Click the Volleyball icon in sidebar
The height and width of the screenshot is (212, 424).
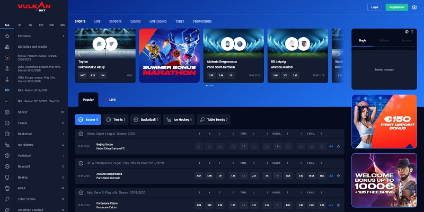7,155
